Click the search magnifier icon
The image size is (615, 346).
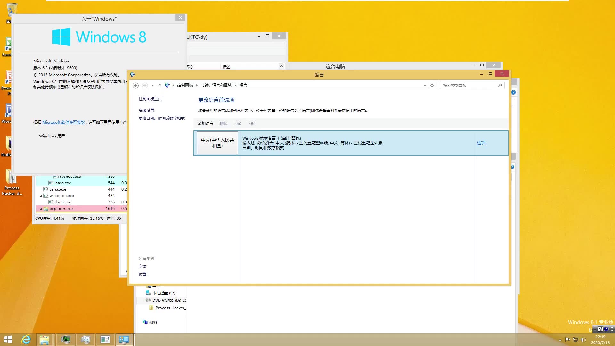(500, 85)
